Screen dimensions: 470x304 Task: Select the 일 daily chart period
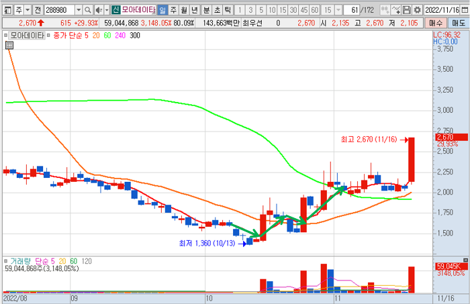coord(162,10)
